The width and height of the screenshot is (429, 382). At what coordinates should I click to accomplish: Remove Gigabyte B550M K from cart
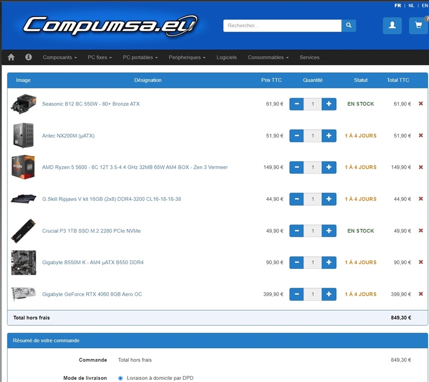(421, 262)
